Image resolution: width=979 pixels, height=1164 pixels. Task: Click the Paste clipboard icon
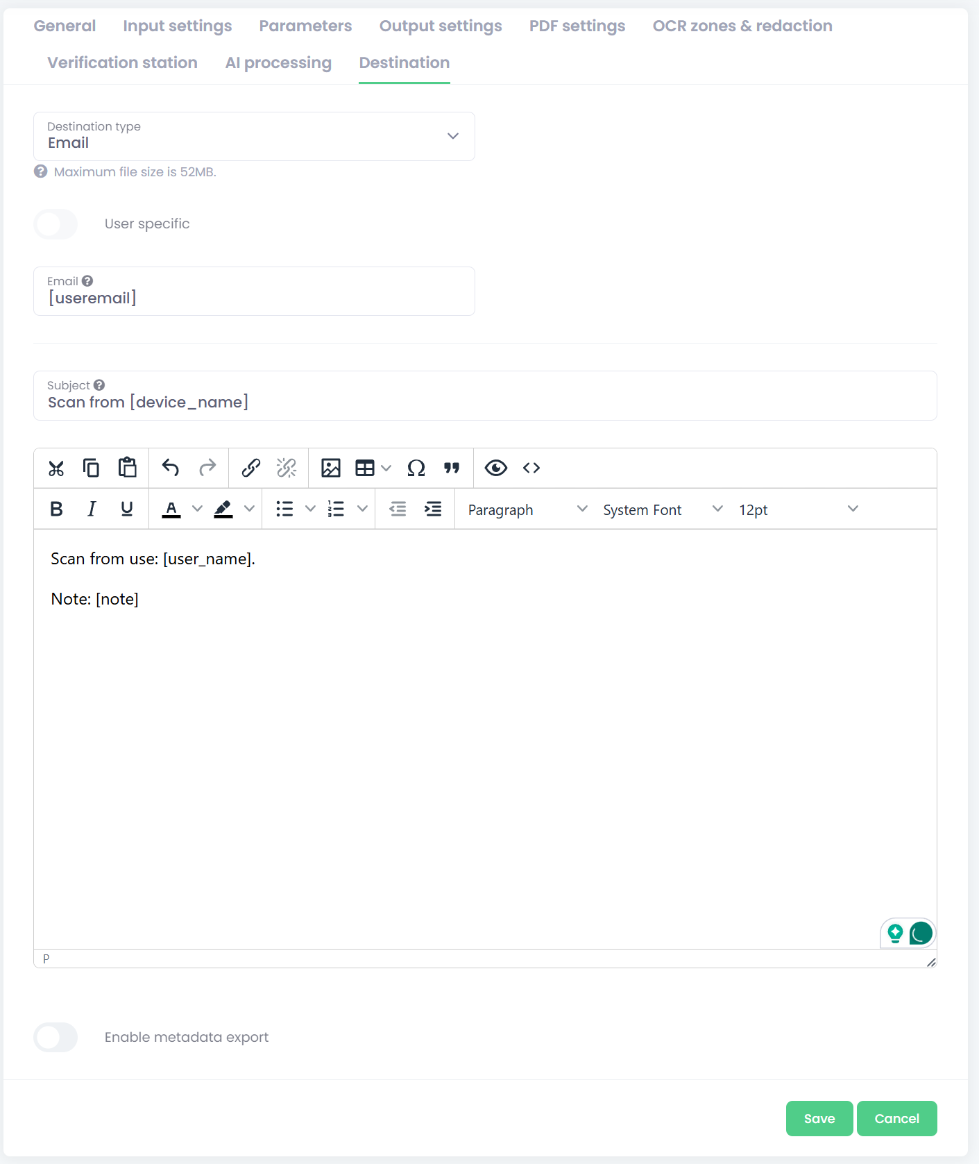click(x=127, y=468)
